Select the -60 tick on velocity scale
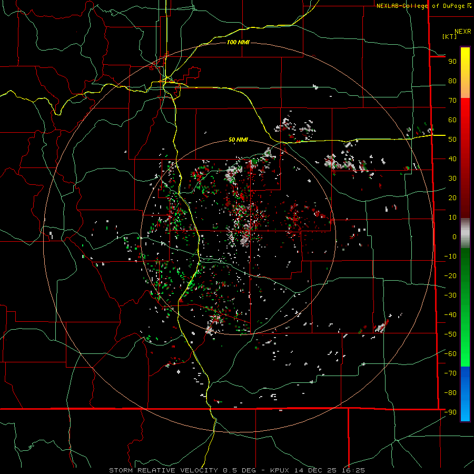The width and height of the screenshot is (474, 474). pos(450,354)
